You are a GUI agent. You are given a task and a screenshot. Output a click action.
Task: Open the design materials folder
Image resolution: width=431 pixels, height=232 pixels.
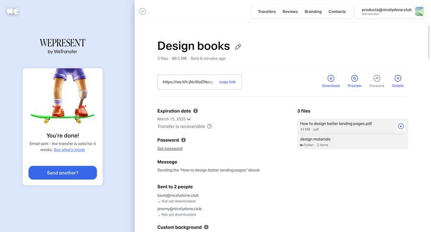[352, 142]
